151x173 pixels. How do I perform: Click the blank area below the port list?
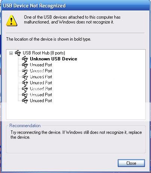click(76, 111)
